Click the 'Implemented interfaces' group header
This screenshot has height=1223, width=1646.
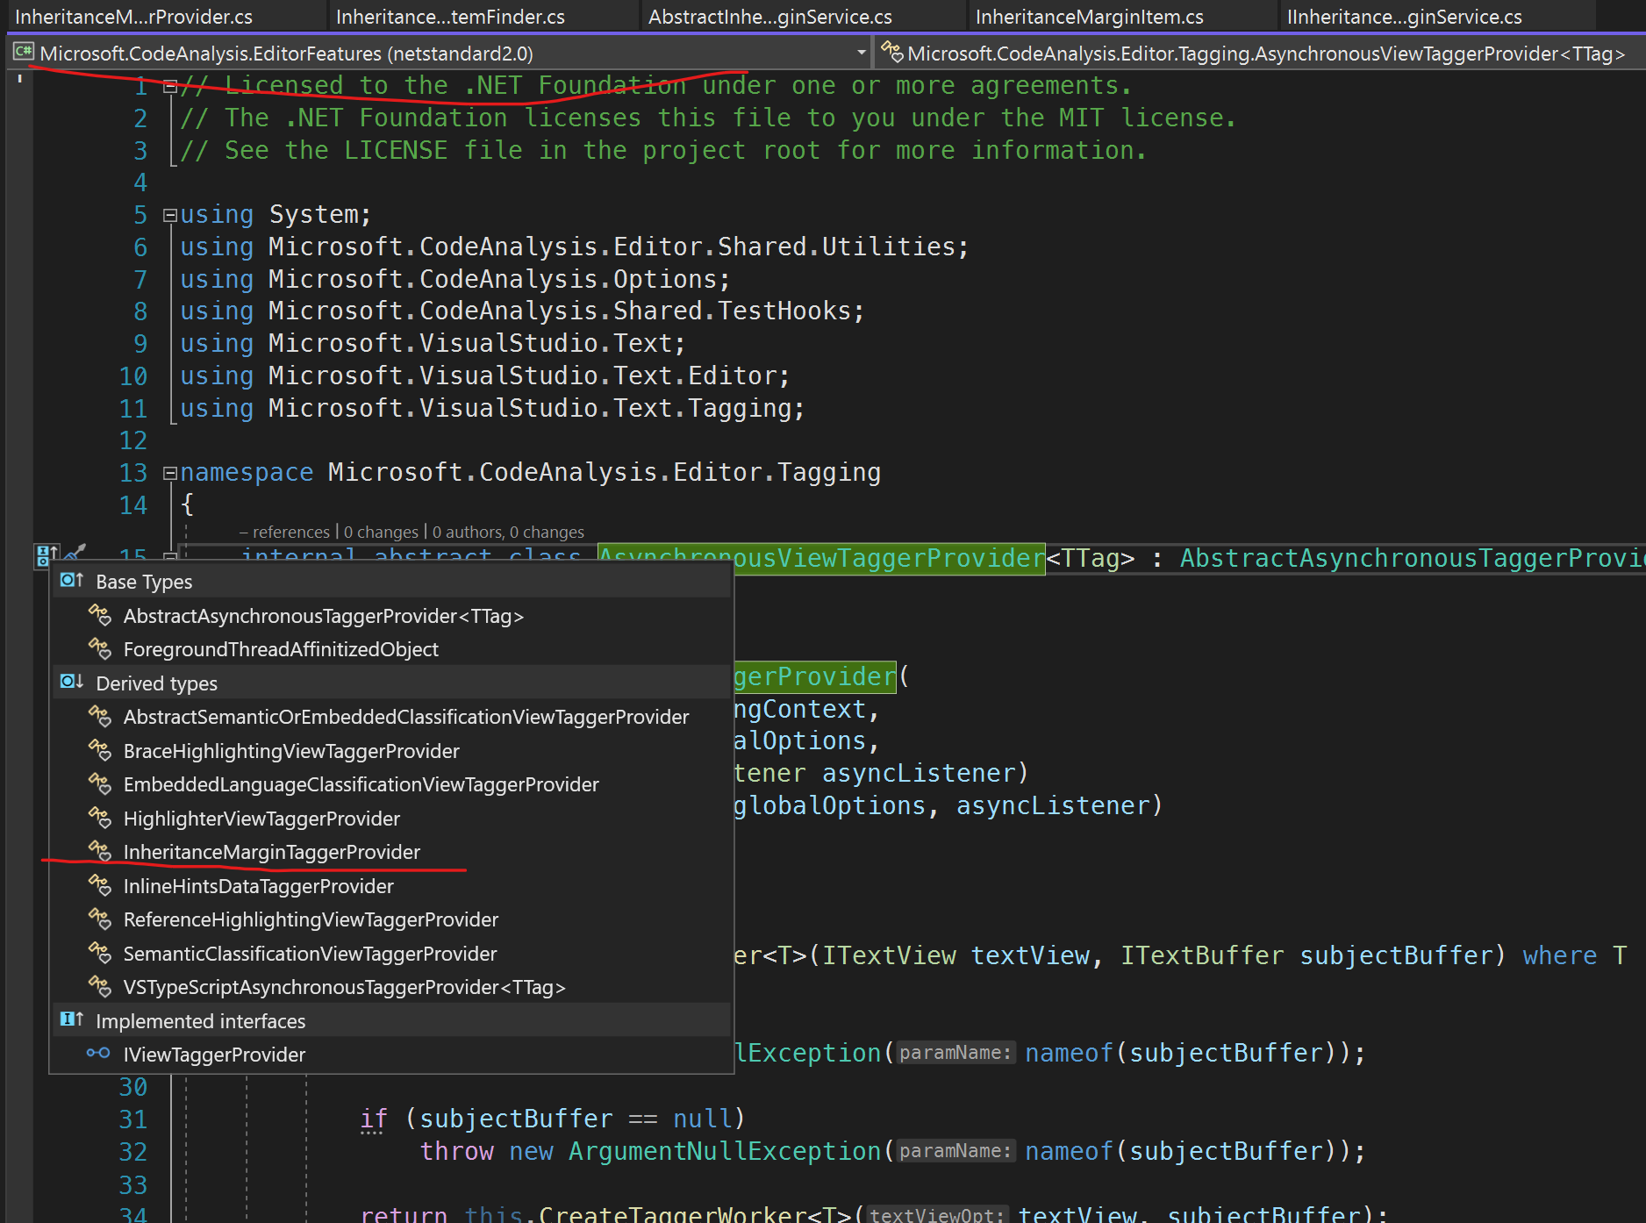point(391,1021)
